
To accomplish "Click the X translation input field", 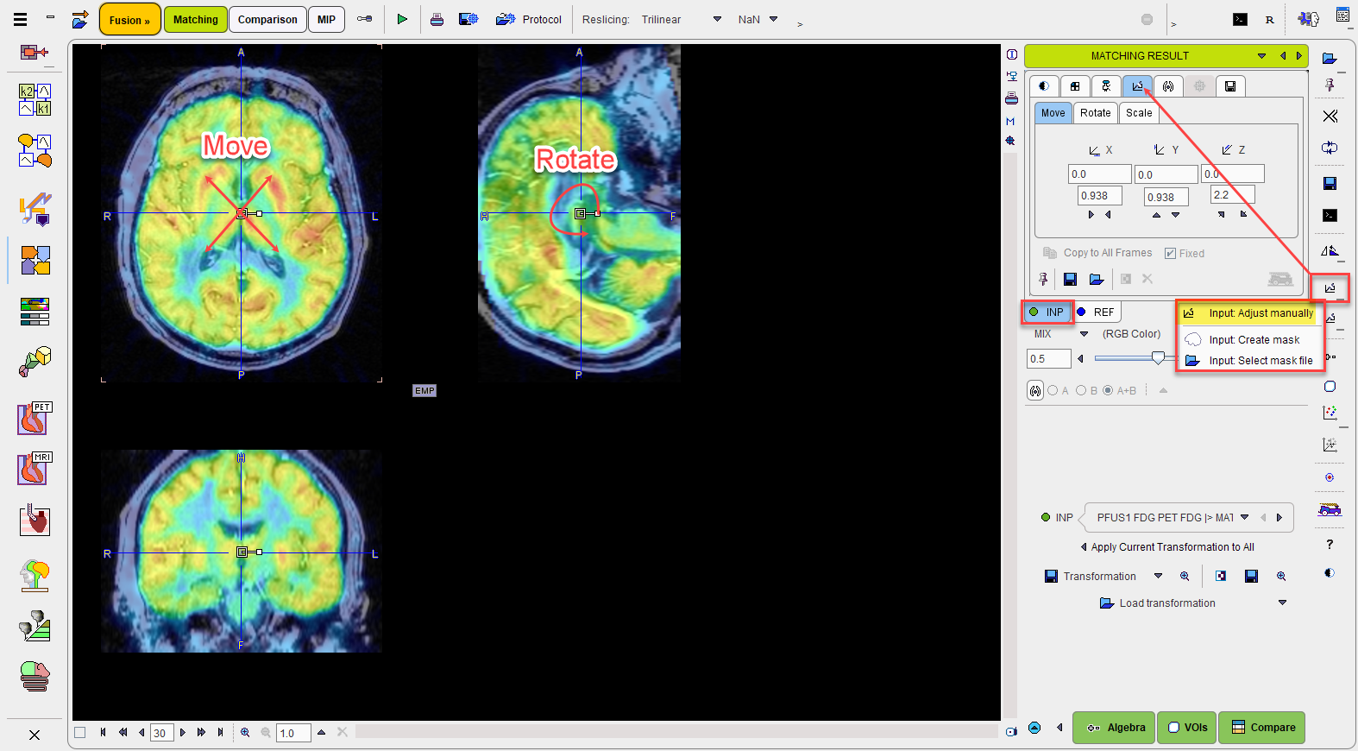I will [1099, 174].
